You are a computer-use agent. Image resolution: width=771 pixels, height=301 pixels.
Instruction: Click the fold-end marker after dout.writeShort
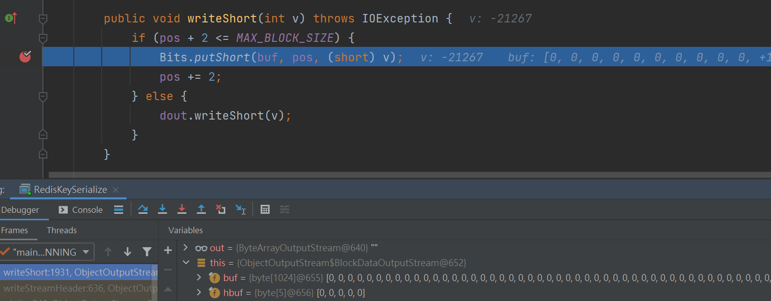pos(43,134)
